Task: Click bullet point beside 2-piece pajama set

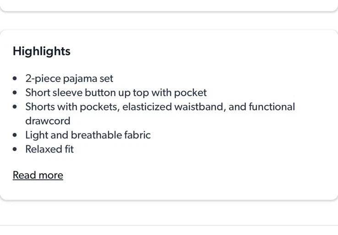Action: pyautogui.click(x=16, y=79)
